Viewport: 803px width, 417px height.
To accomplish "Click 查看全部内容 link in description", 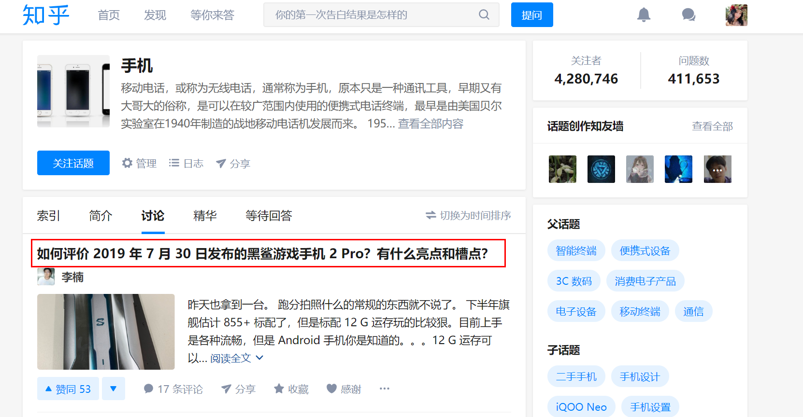I will (431, 124).
